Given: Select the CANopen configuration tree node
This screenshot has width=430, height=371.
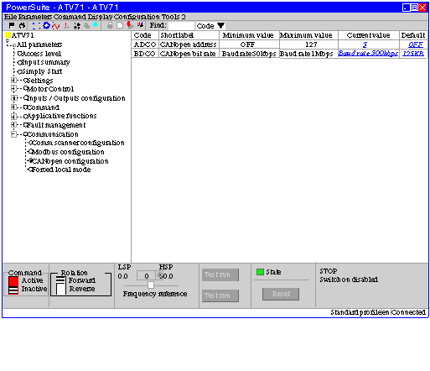Looking at the screenshot, I should 70,161.
